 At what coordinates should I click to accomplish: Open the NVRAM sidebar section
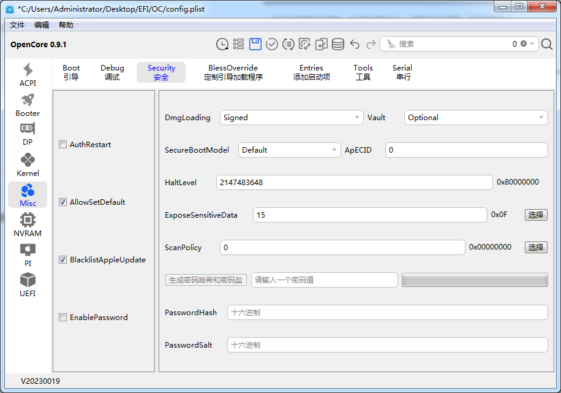coord(28,225)
